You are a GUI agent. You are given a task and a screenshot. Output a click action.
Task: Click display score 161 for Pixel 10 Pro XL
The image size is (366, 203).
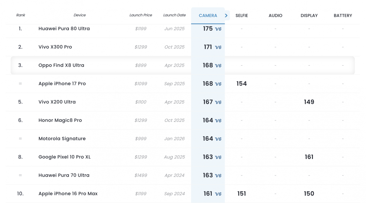coord(309,157)
